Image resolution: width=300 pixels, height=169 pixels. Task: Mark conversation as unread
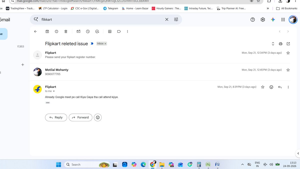point(79,31)
